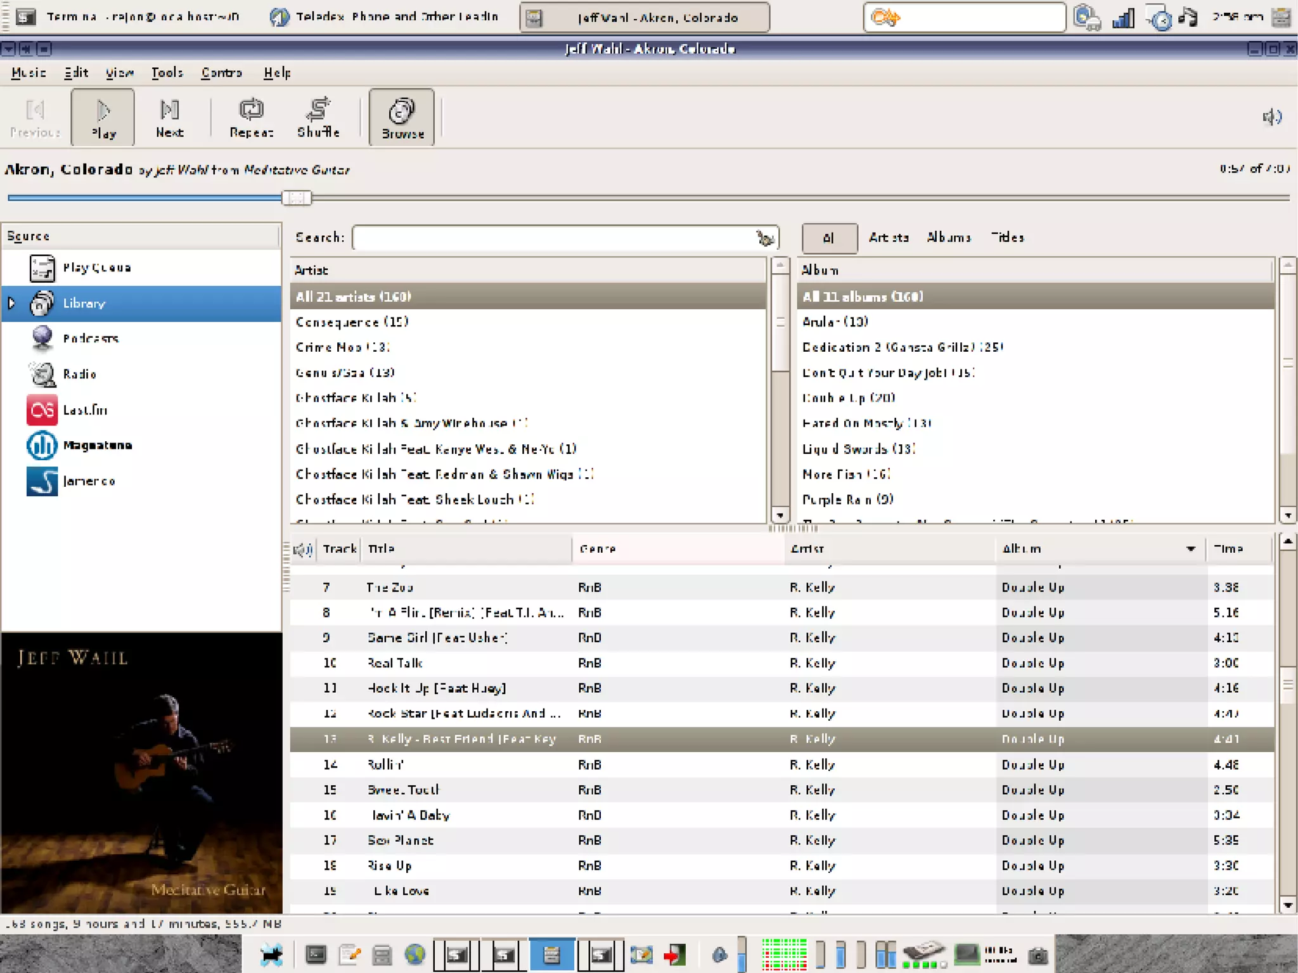Viewport: 1298px width, 973px height.
Task: Click Album column header sort arrow
Action: click(x=1190, y=549)
